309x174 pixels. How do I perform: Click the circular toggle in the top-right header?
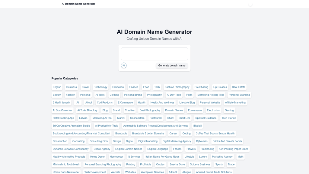[x=250, y=4]
